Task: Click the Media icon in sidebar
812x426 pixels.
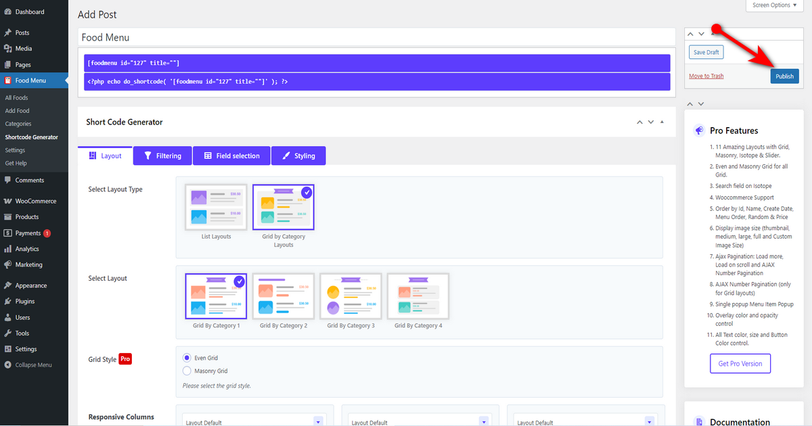Action: [x=7, y=49]
